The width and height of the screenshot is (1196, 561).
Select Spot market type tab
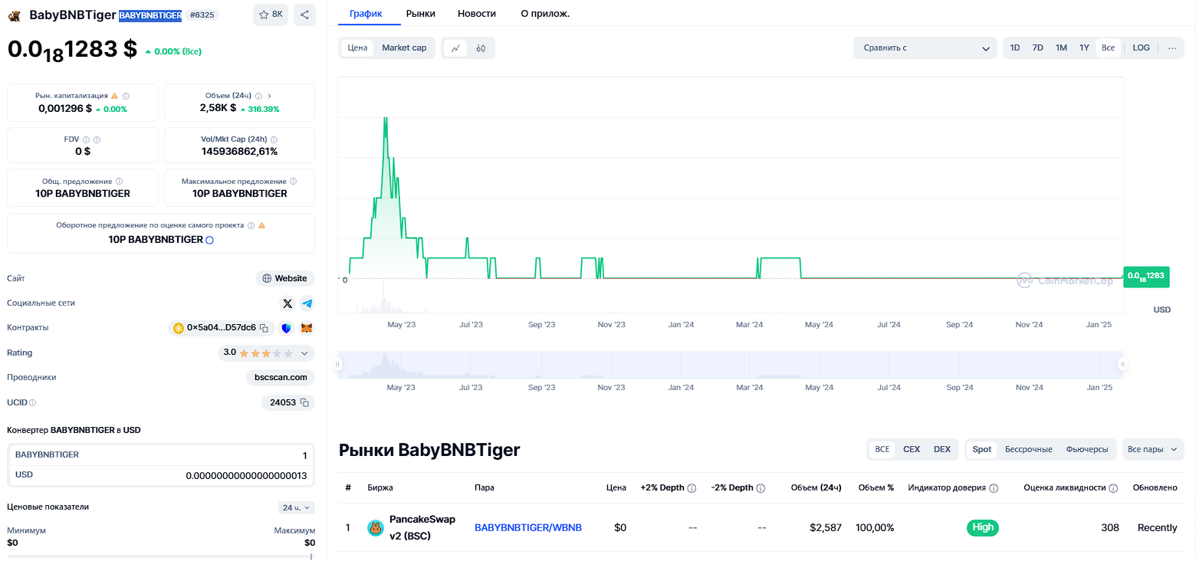pos(982,449)
